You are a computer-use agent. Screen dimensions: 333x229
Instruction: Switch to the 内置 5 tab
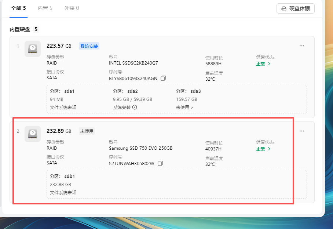tap(45, 8)
